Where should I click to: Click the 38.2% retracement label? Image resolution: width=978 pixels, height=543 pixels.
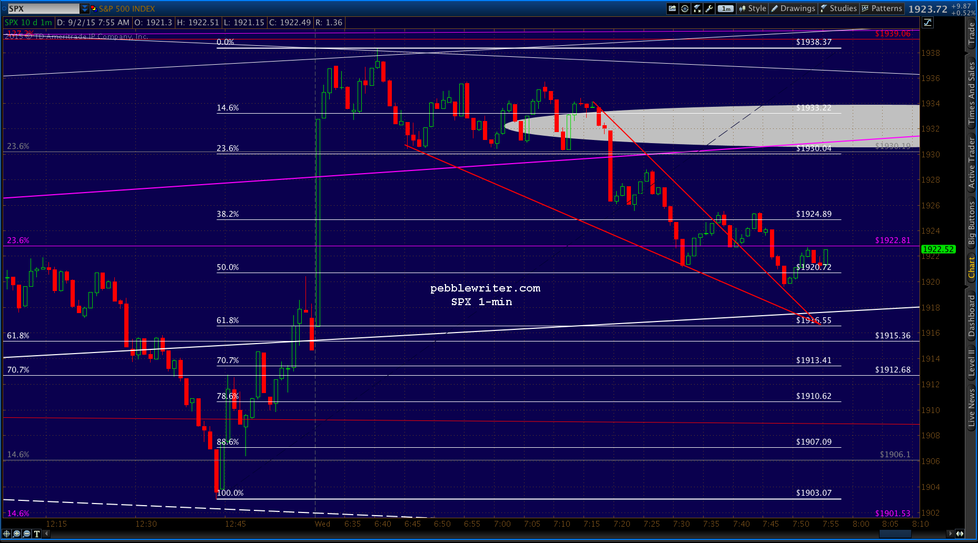pyautogui.click(x=228, y=214)
